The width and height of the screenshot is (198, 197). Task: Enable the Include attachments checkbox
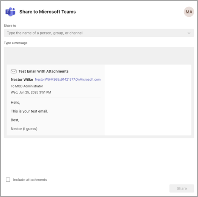8,180
